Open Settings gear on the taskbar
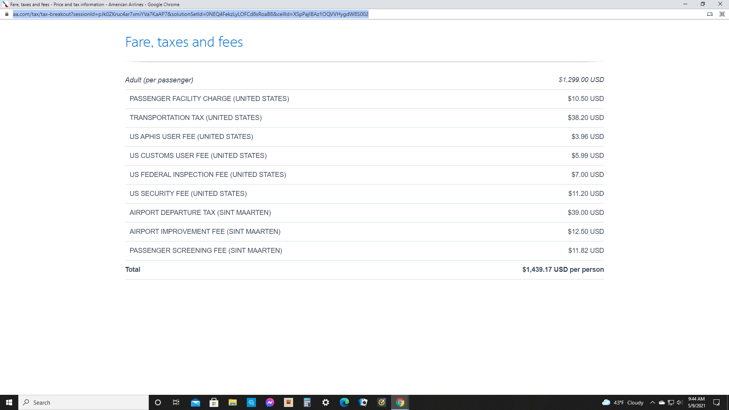Image resolution: width=729 pixels, height=410 pixels. 325,402
